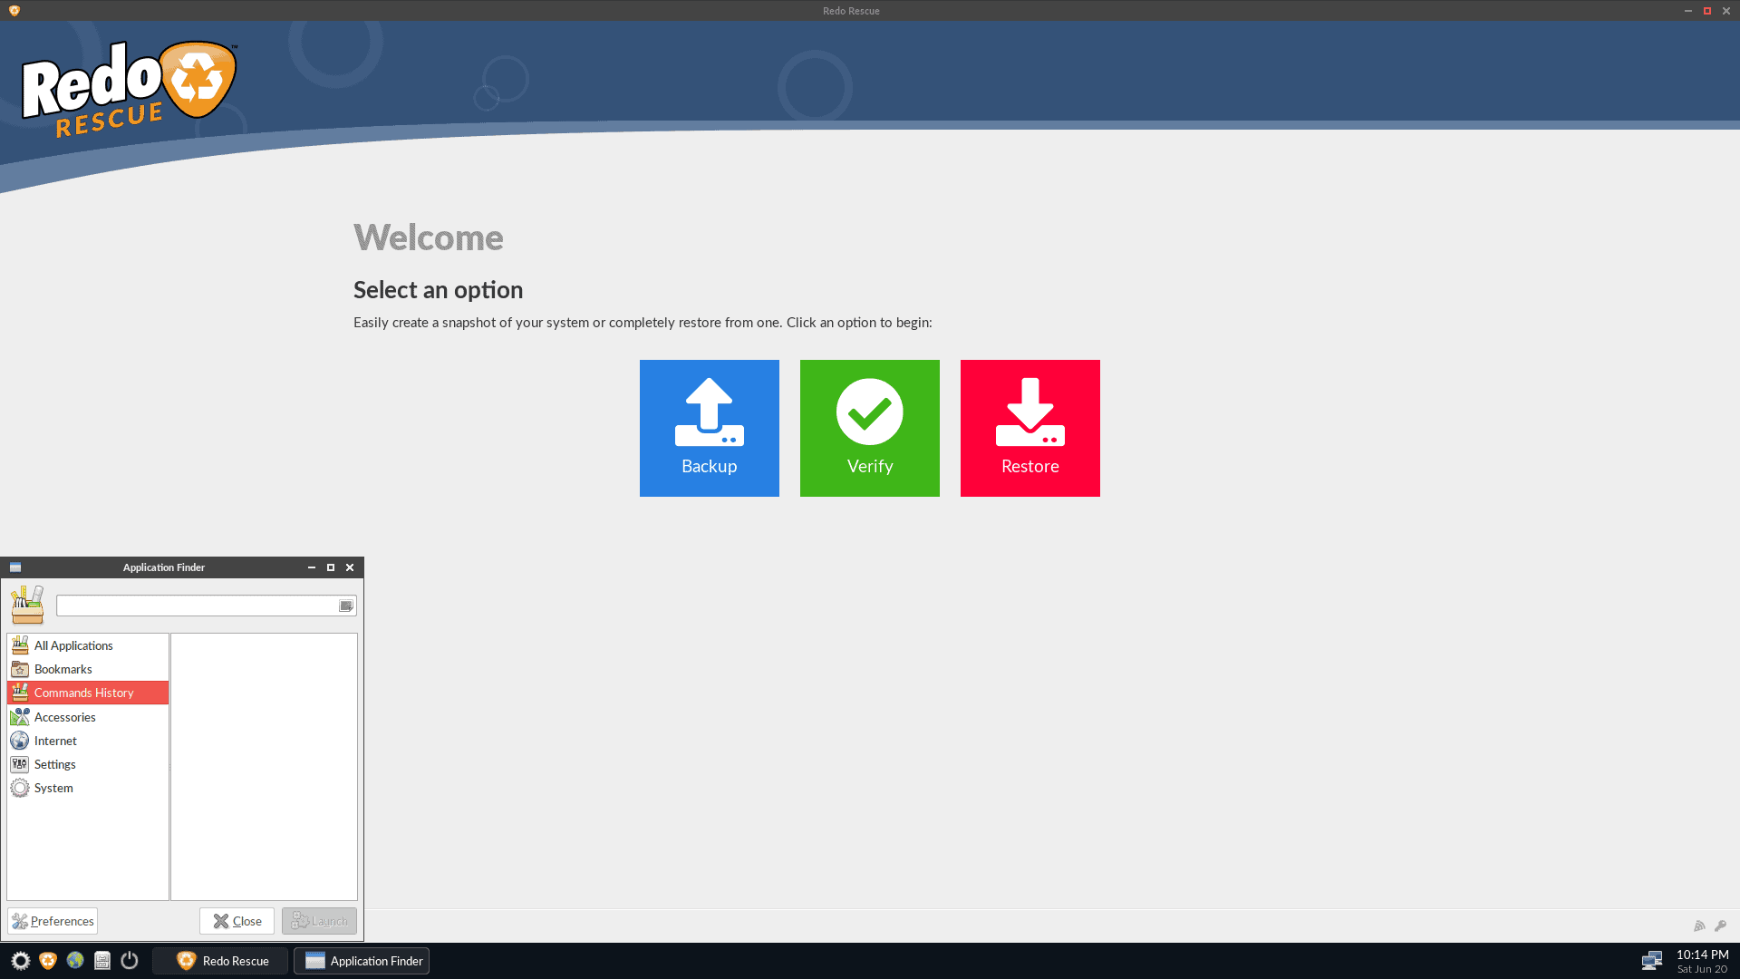Viewport: 1740px width, 979px height.
Task: Click the Launch button
Action: (319, 921)
